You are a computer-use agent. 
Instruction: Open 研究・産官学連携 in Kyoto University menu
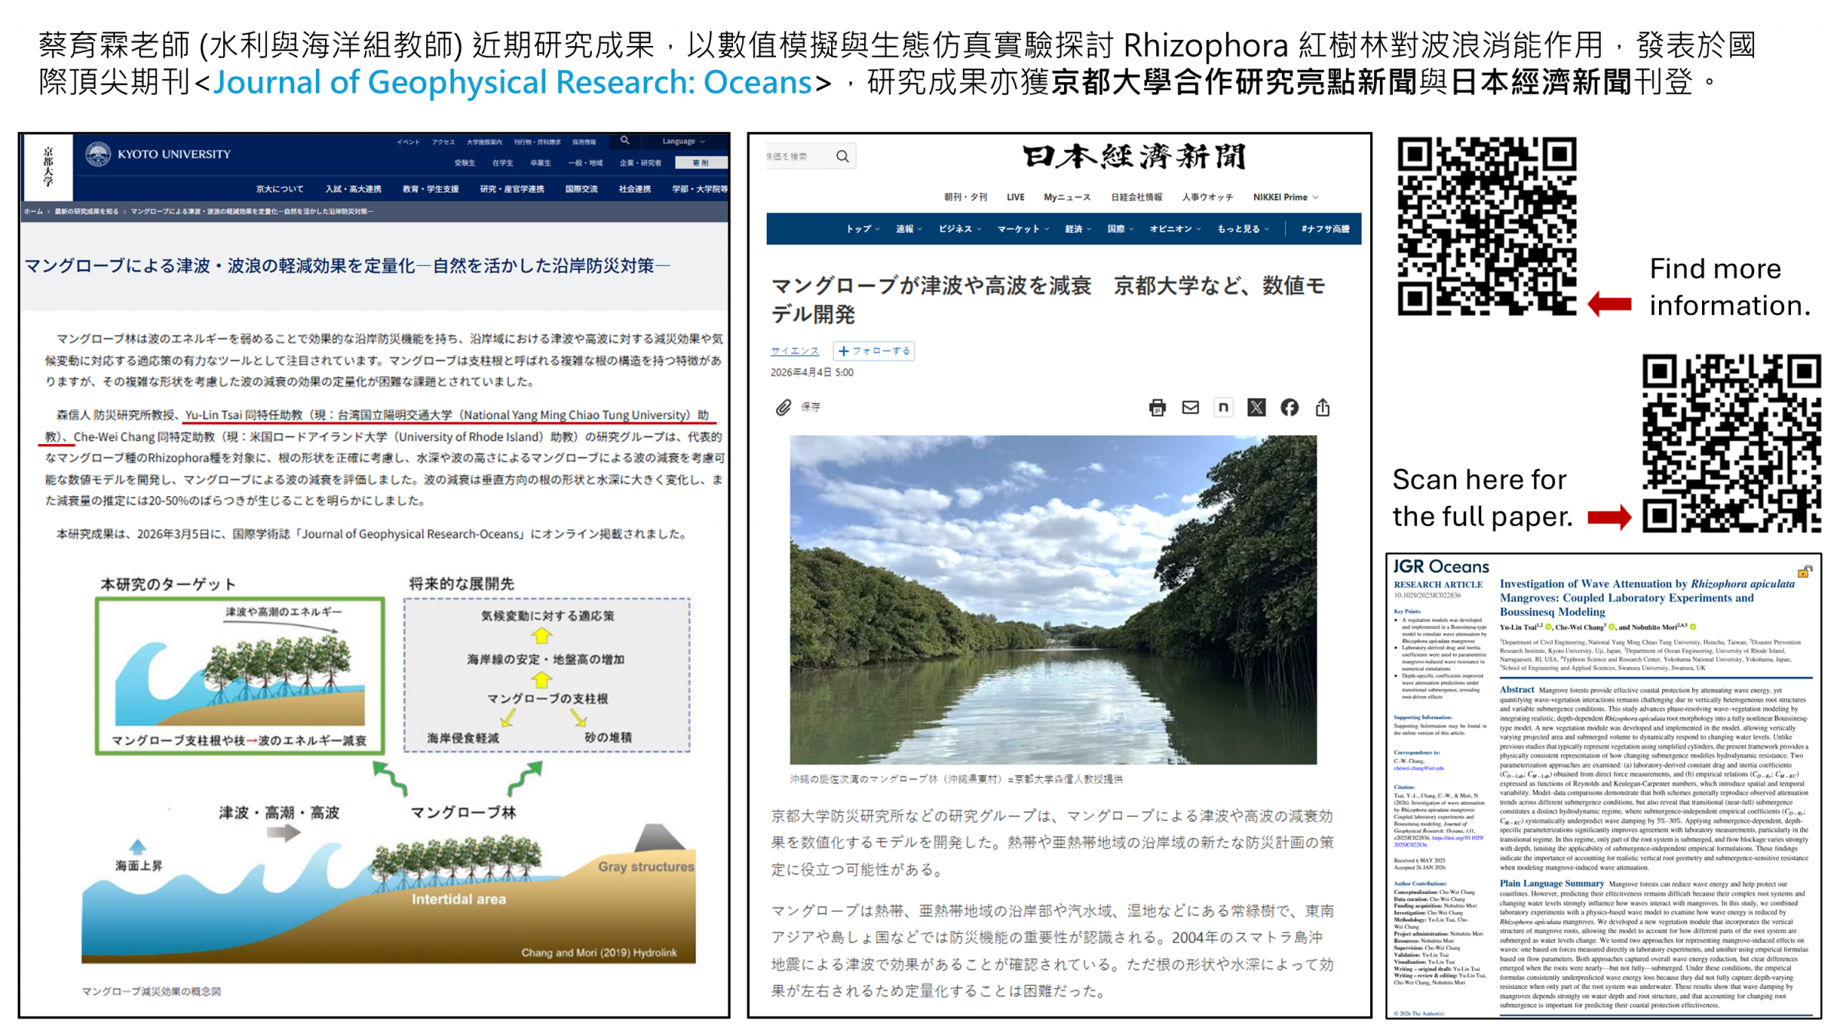(512, 189)
